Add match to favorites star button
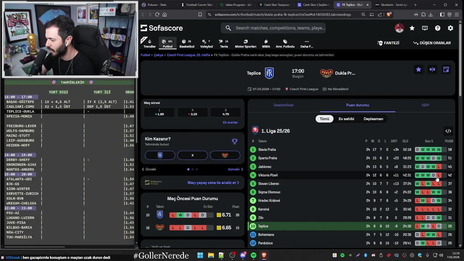 point(419,70)
